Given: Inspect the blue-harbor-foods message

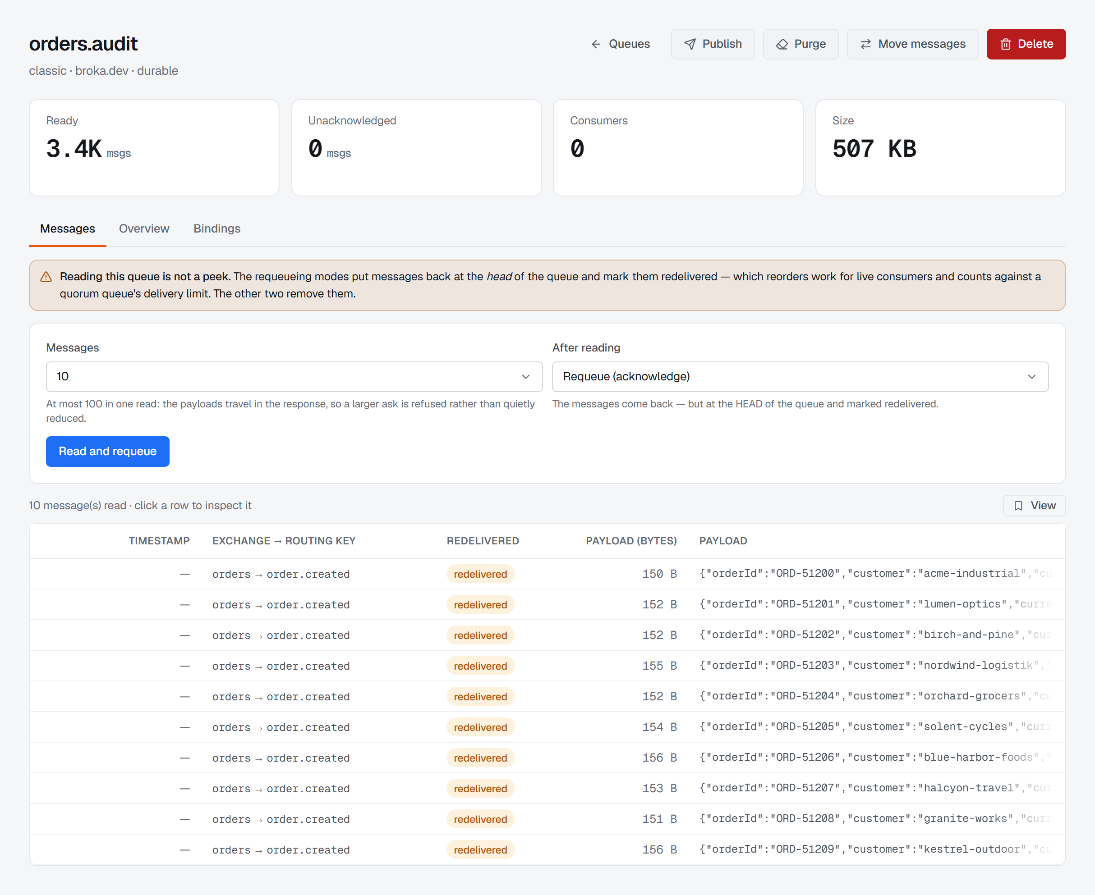Looking at the screenshot, I should coord(547,758).
